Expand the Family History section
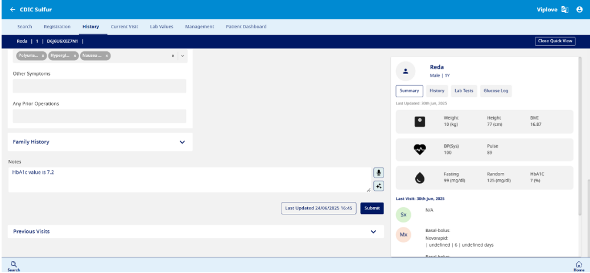Image resolution: width=590 pixels, height=273 pixels. [182, 142]
